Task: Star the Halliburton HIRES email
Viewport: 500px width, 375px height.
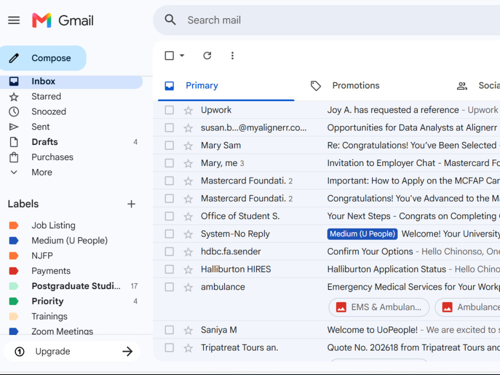Action: [x=188, y=270]
